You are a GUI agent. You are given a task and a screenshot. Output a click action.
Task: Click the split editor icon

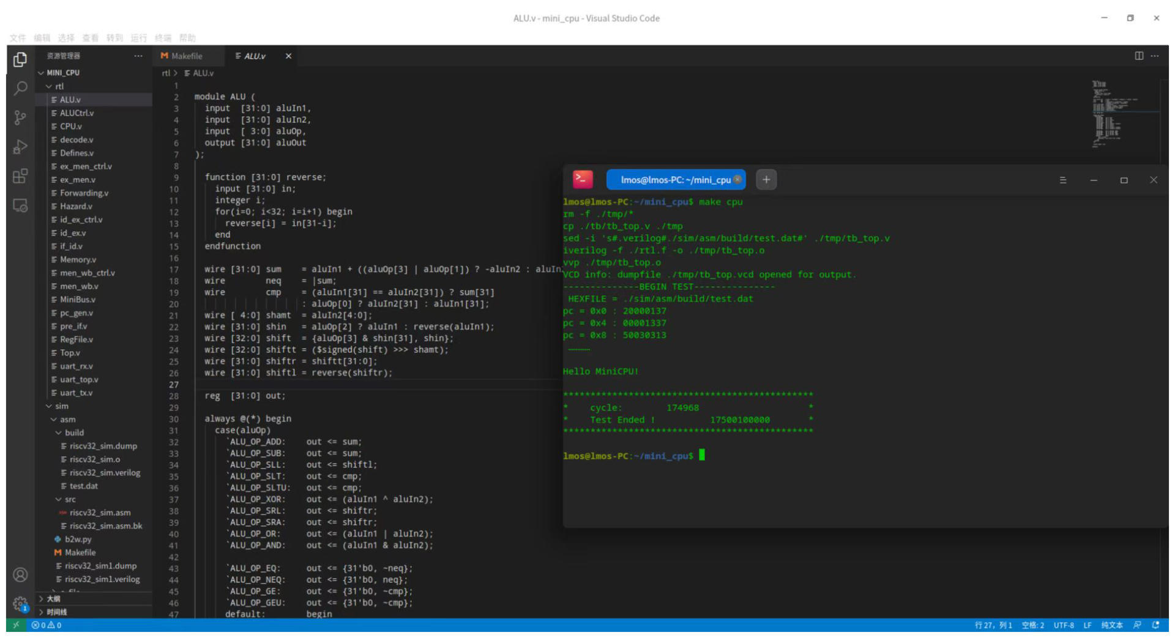pos(1138,56)
